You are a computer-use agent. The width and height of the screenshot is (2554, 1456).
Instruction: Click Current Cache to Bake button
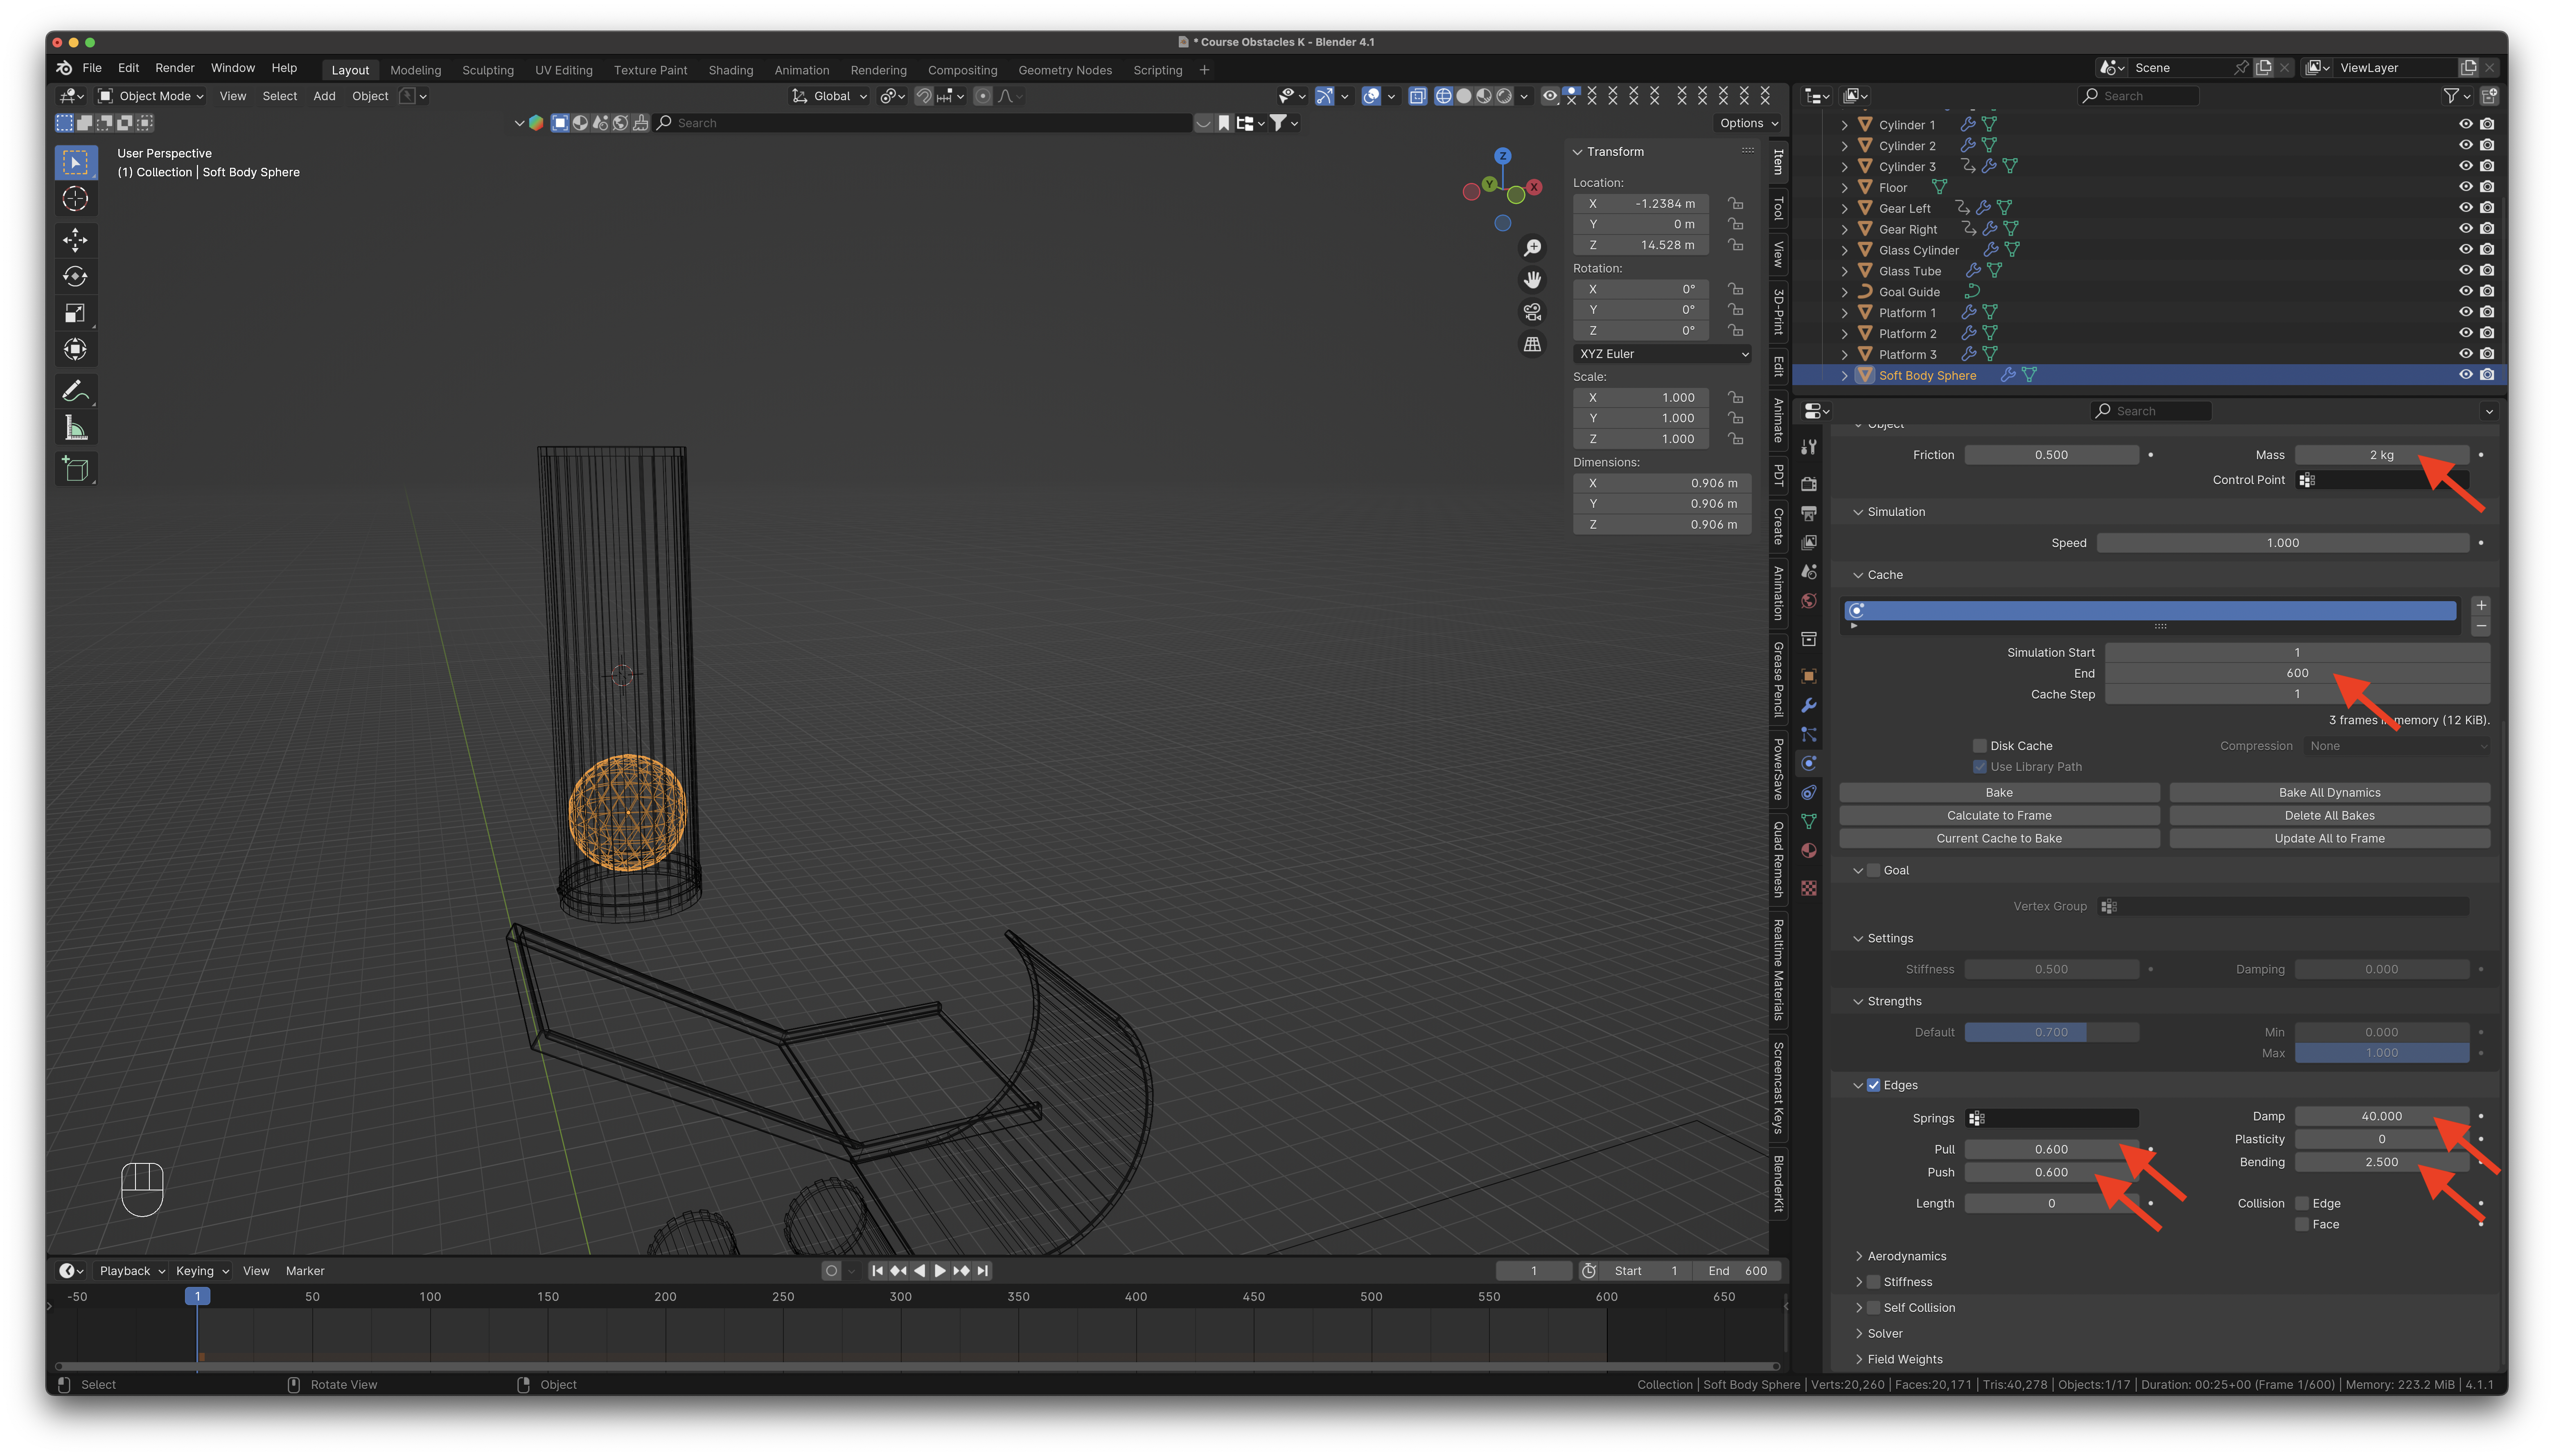tap(1999, 839)
